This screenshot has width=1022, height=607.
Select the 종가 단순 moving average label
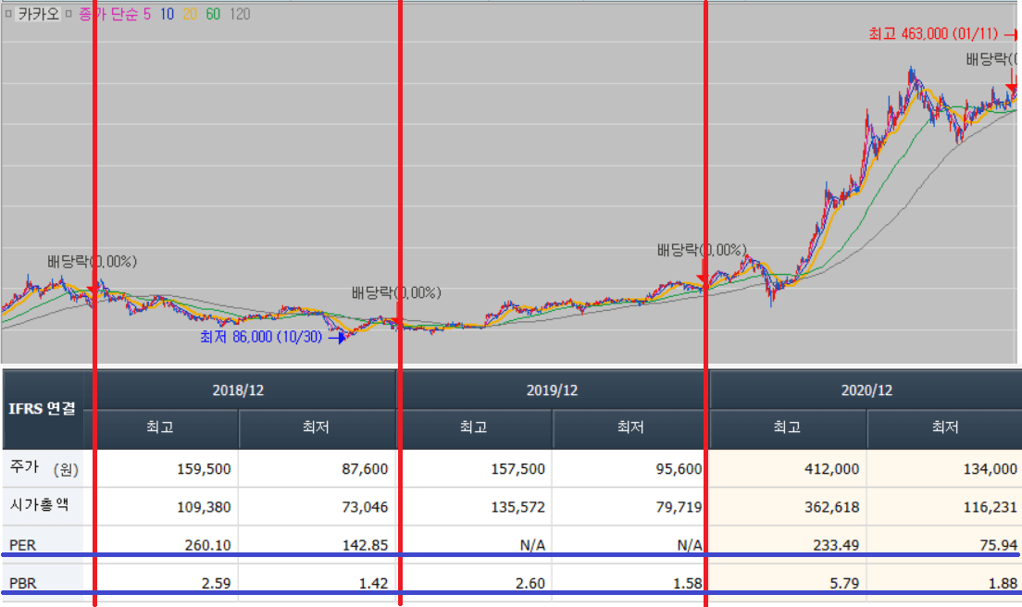click(x=108, y=14)
